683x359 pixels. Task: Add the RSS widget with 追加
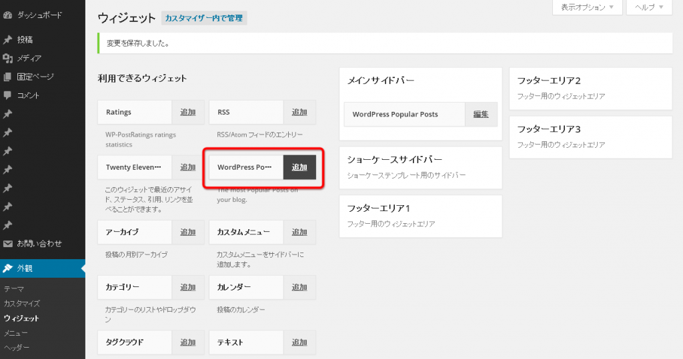(299, 113)
